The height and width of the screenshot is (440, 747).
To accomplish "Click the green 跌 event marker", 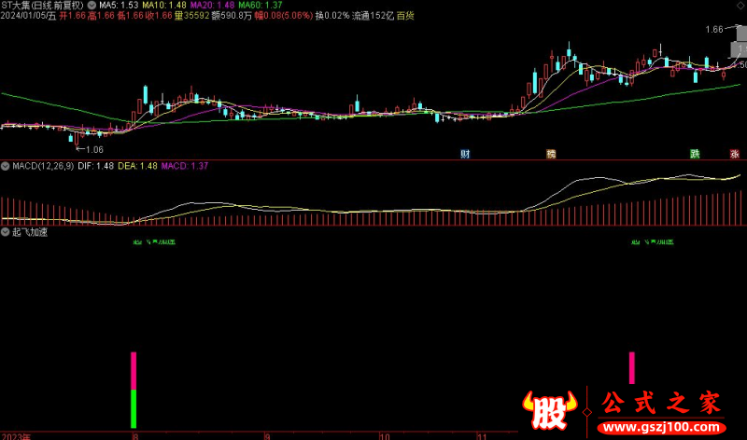I will pos(695,153).
